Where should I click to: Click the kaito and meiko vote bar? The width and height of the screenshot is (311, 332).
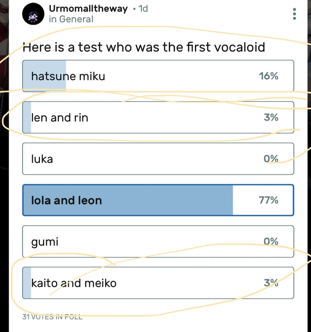coord(27,283)
